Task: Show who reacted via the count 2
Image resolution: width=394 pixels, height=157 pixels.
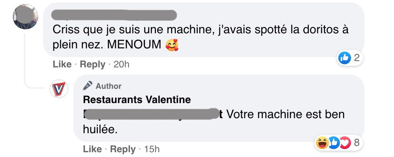Action: coord(357,58)
